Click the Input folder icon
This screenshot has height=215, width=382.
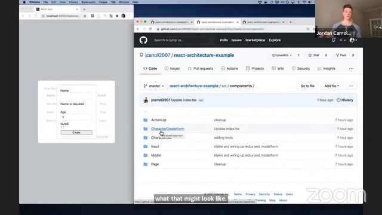click(146, 146)
